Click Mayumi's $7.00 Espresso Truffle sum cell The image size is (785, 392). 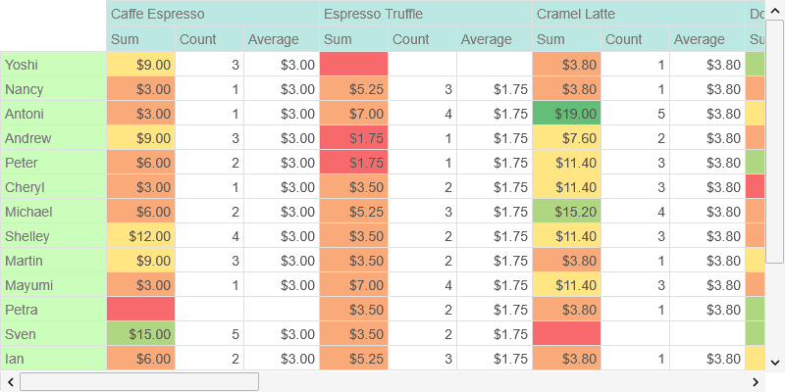click(353, 285)
